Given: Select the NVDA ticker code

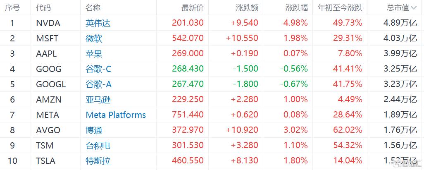Looking at the screenshot, I should 48,23.
